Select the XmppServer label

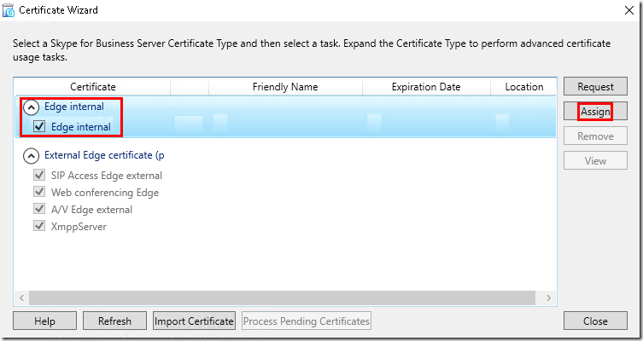click(79, 227)
